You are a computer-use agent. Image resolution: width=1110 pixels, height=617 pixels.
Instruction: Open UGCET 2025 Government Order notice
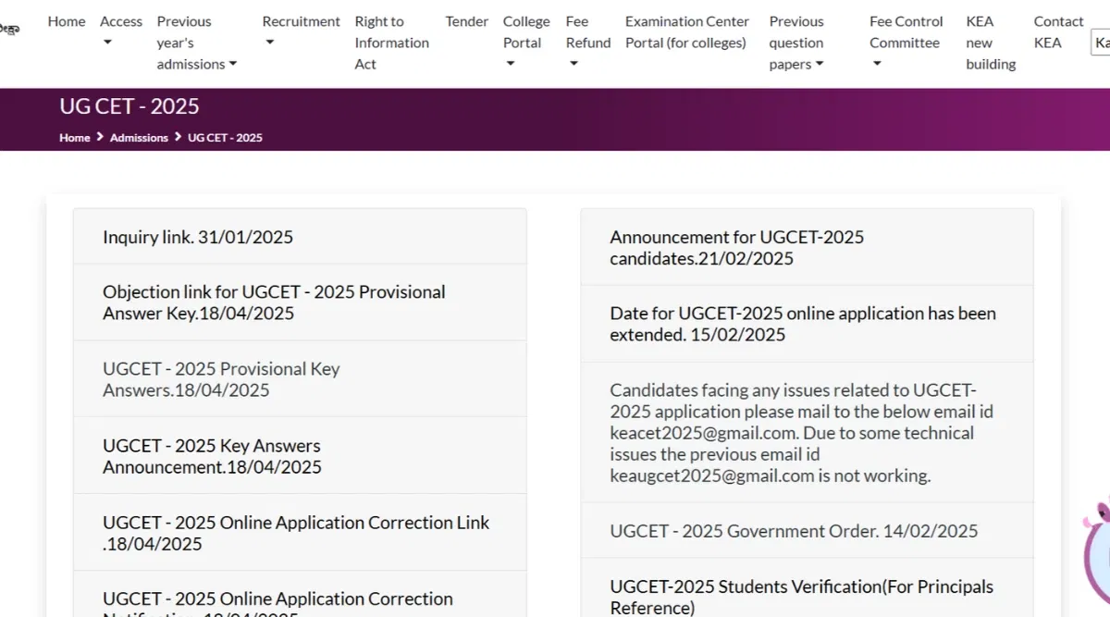tap(794, 531)
